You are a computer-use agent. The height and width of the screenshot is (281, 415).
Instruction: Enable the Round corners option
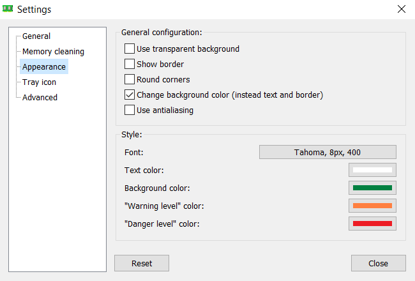click(x=130, y=79)
